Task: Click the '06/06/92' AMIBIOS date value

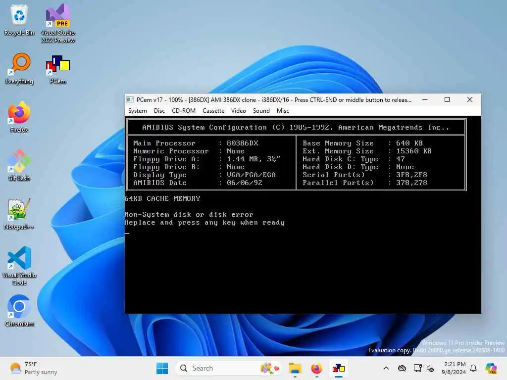Action: [245, 183]
